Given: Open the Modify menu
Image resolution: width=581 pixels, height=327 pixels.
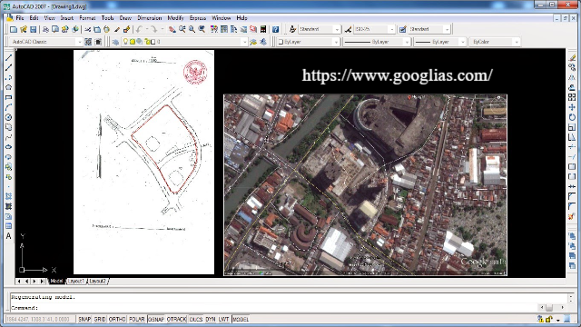Looking at the screenshot, I should [175, 18].
